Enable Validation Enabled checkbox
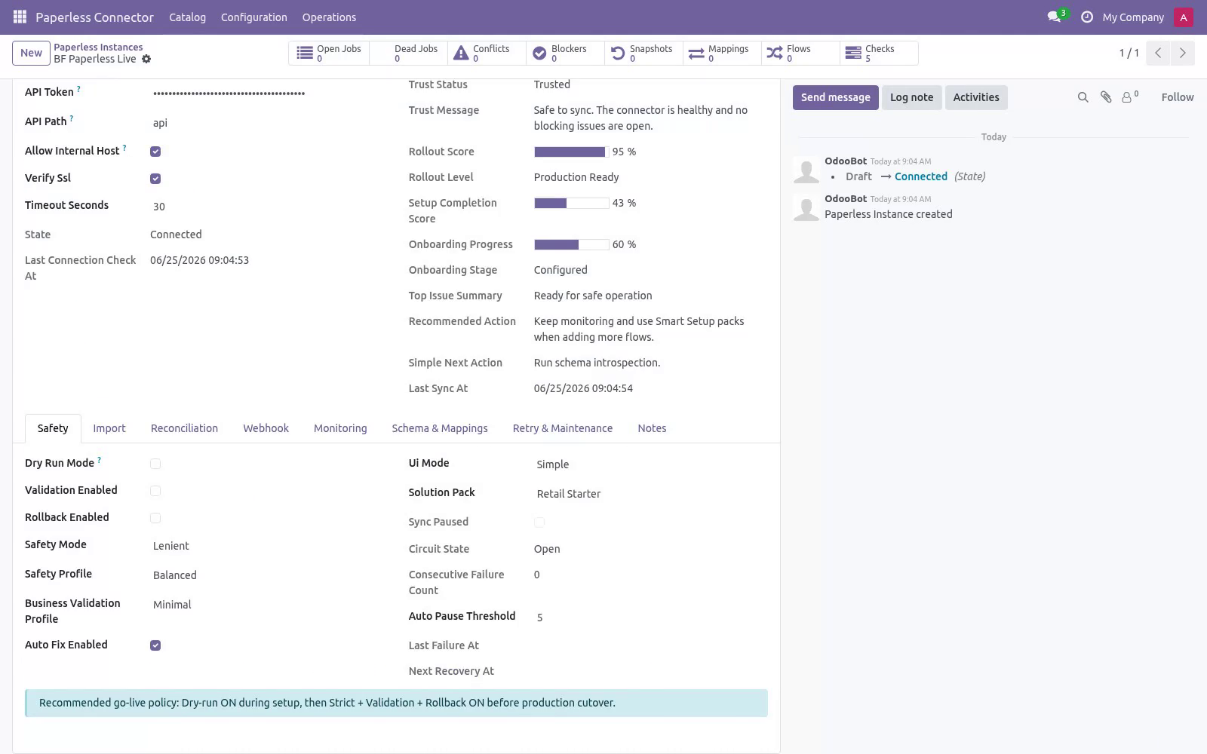1207x754 pixels. point(155,491)
